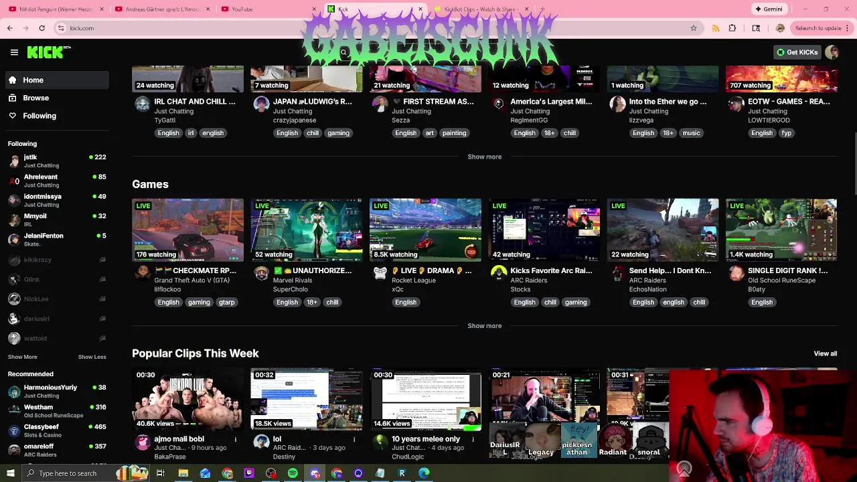
Task: Open Microsoft Edge from the taskbar
Action: (424, 473)
